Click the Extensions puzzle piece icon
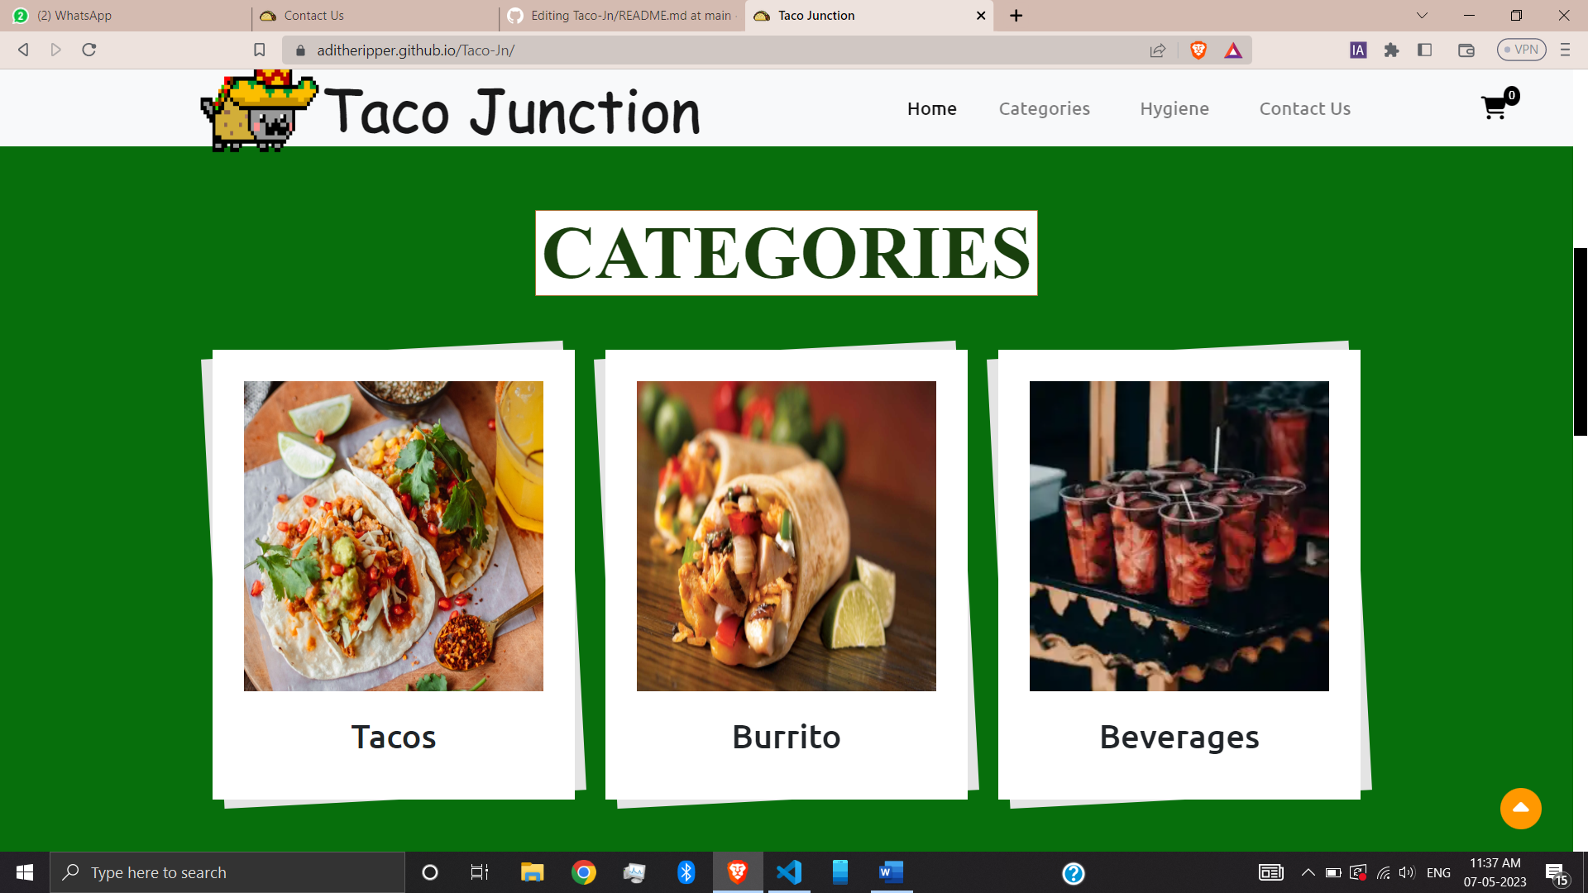 tap(1392, 50)
